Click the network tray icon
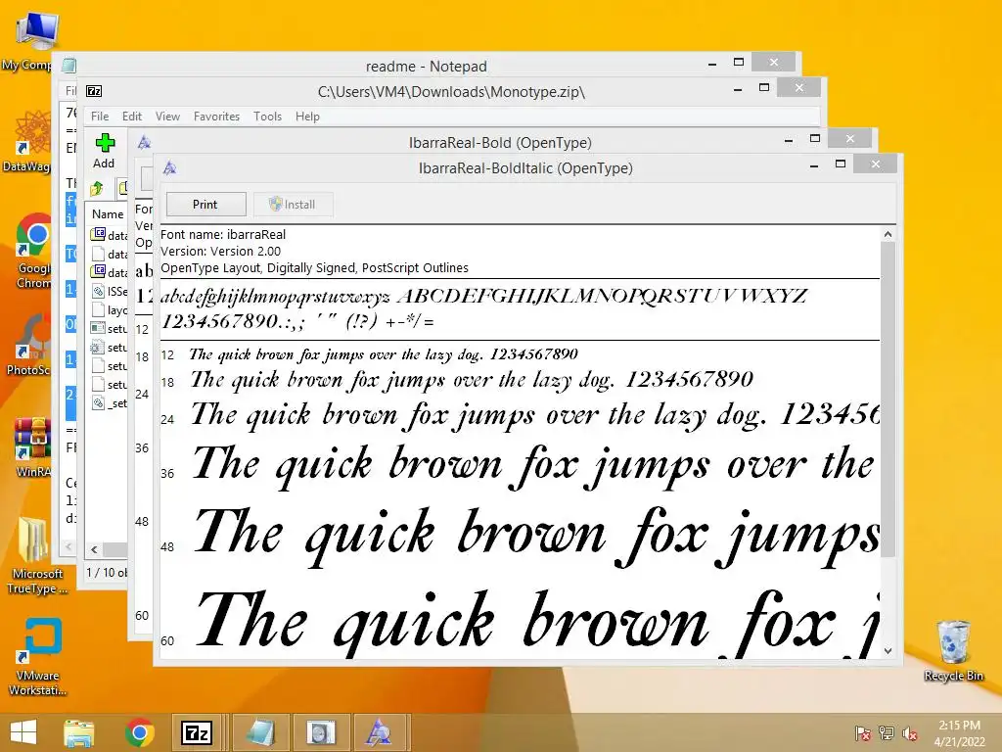The image size is (1002, 752). tap(886, 733)
